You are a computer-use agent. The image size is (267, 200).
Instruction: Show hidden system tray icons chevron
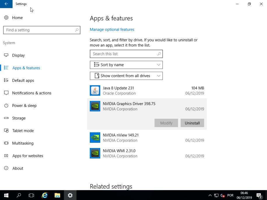pos(210,195)
